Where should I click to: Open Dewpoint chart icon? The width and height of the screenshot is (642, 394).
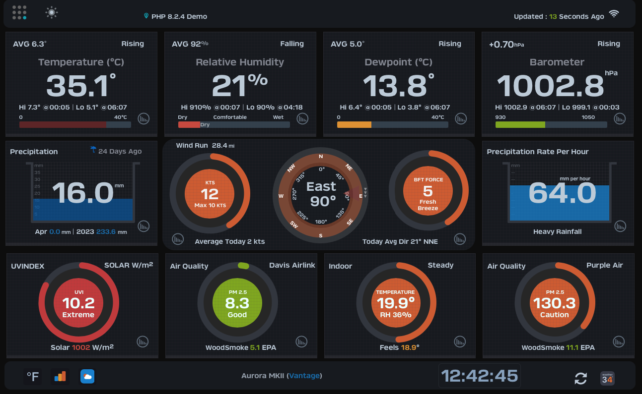pyautogui.click(x=461, y=118)
